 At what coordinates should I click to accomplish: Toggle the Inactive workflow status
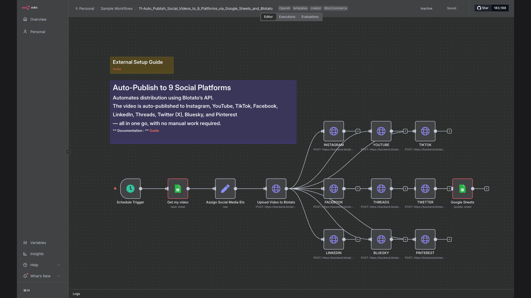(x=426, y=9)
